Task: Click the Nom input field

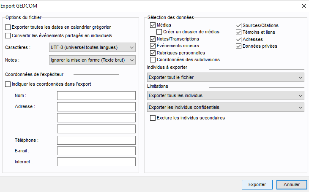Action: click(x=96, y=95)
